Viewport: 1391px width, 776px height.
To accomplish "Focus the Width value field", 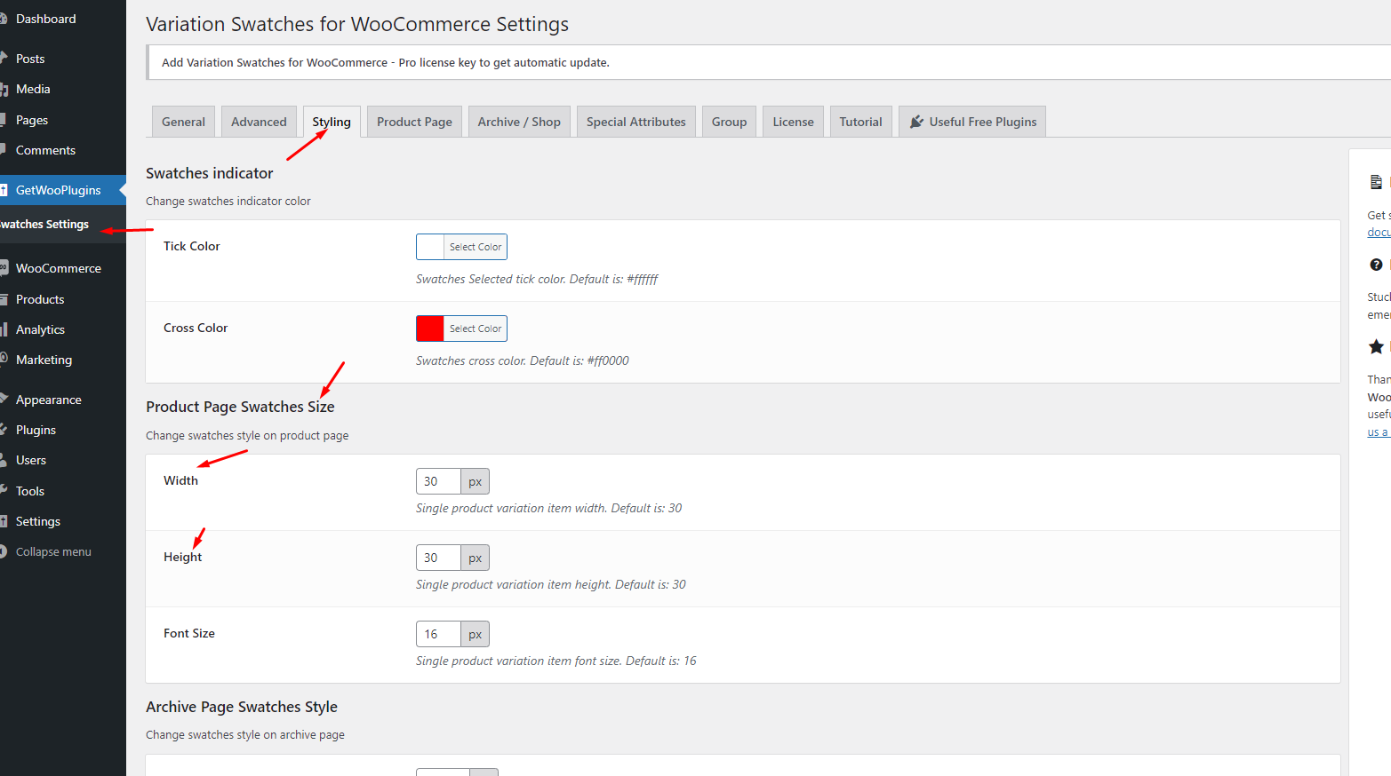I will point(438,481).
